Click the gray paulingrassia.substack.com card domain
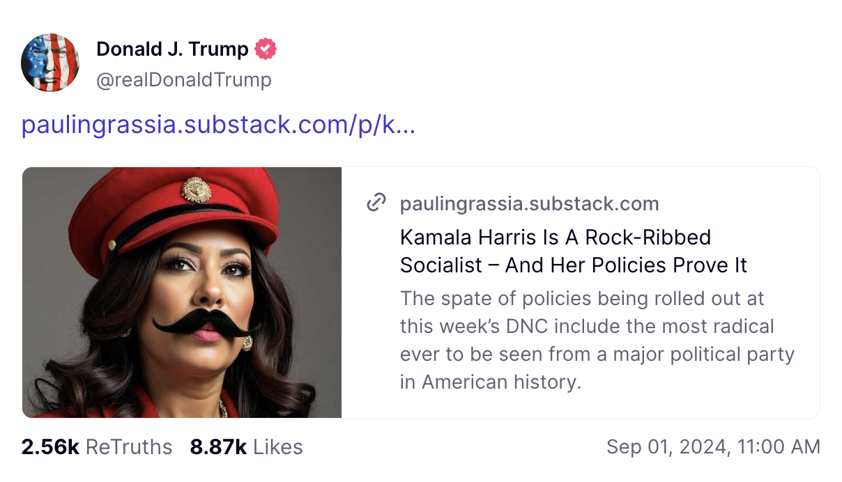This screenshot has height=482, width=842. (x=529, y=204)
